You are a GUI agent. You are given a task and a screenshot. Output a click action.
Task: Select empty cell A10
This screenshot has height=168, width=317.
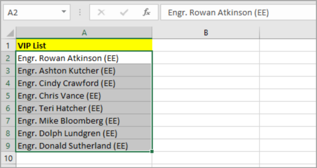pyautogui.click(x=84, y=158)
